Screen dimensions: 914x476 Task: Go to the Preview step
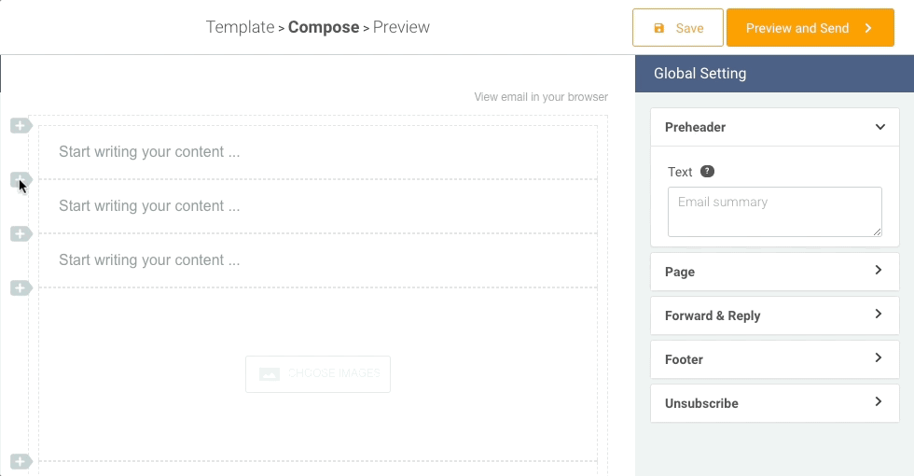401,27
